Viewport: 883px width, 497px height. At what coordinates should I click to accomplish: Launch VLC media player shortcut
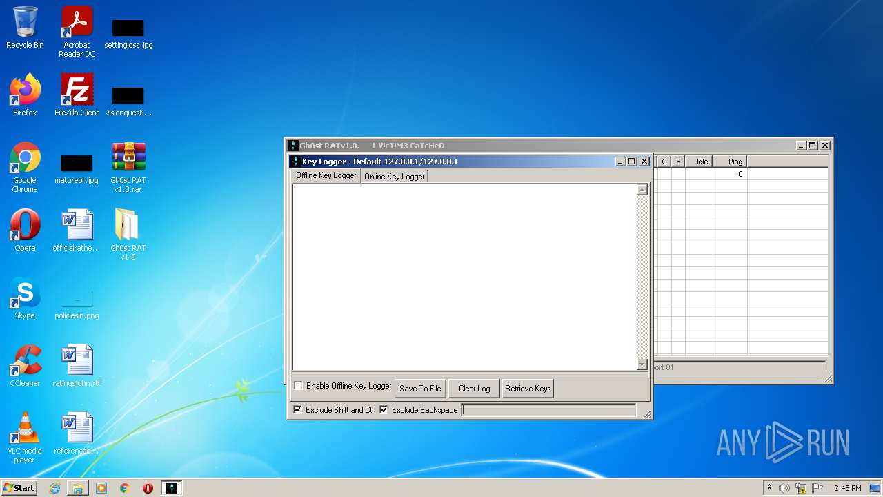click(x=25, y=438)
